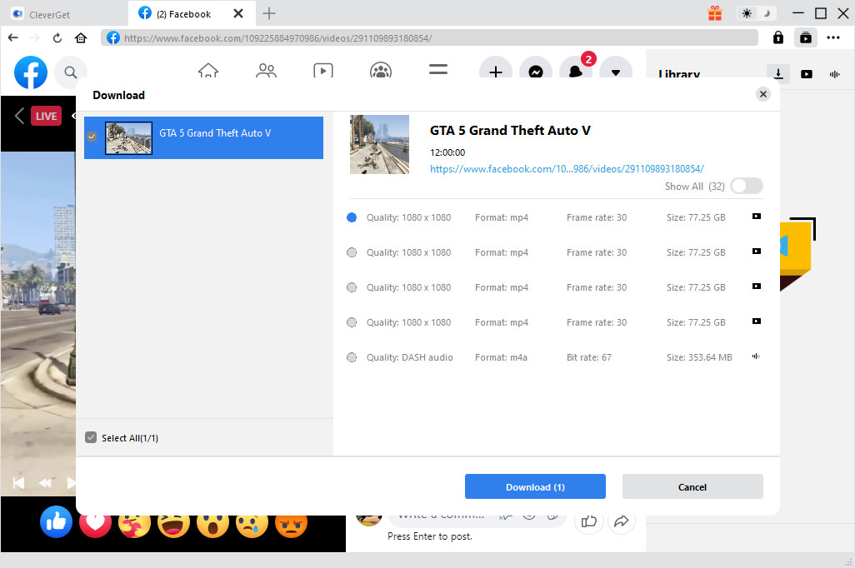The width and height of the screenshot is (855, 568).
Task: Click the gift box icon
Action: point(715,13)
